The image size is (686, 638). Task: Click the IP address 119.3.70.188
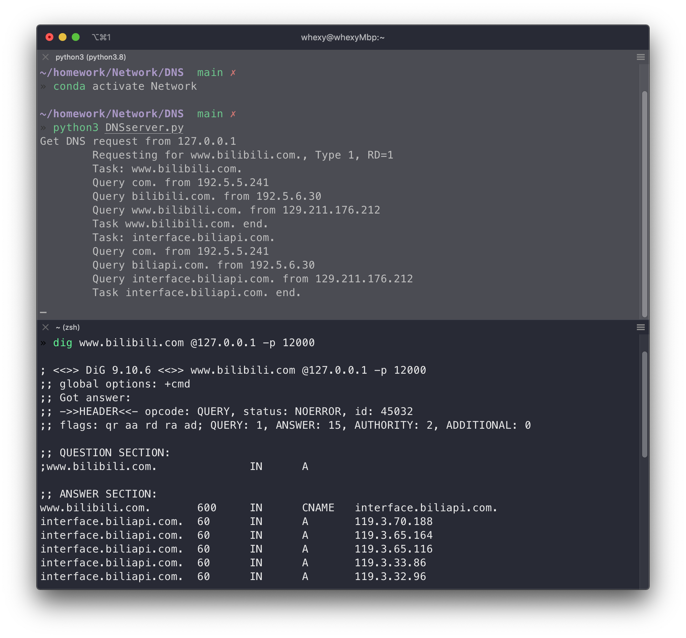[x=393, y=521]
